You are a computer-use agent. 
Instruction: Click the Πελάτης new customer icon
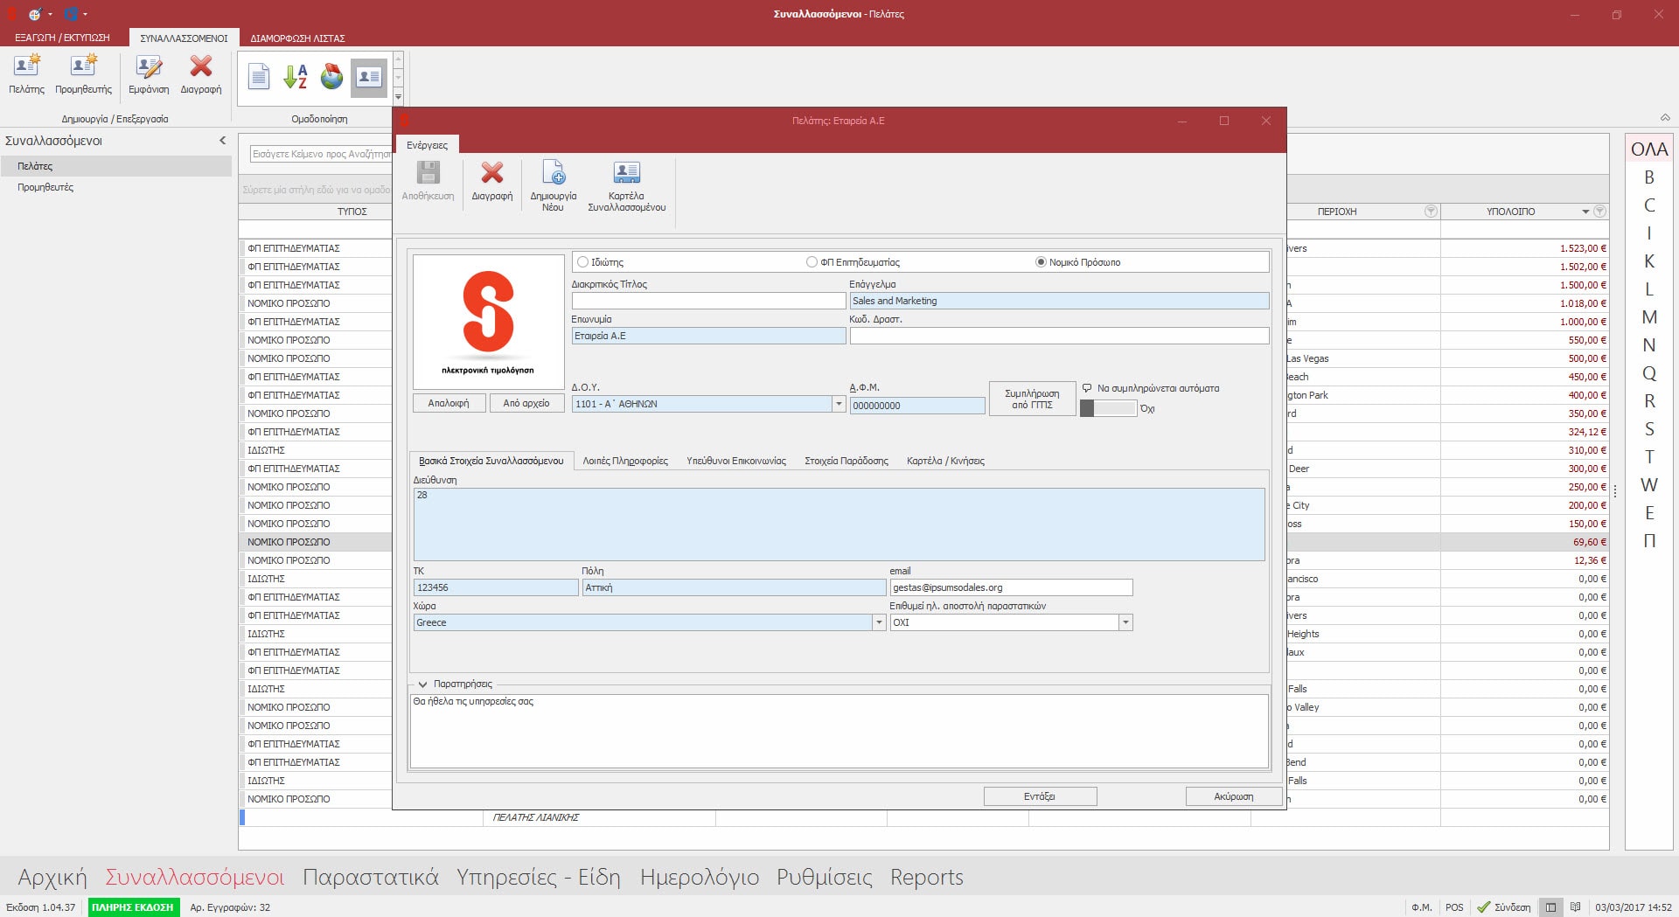(x=26, y=66)
